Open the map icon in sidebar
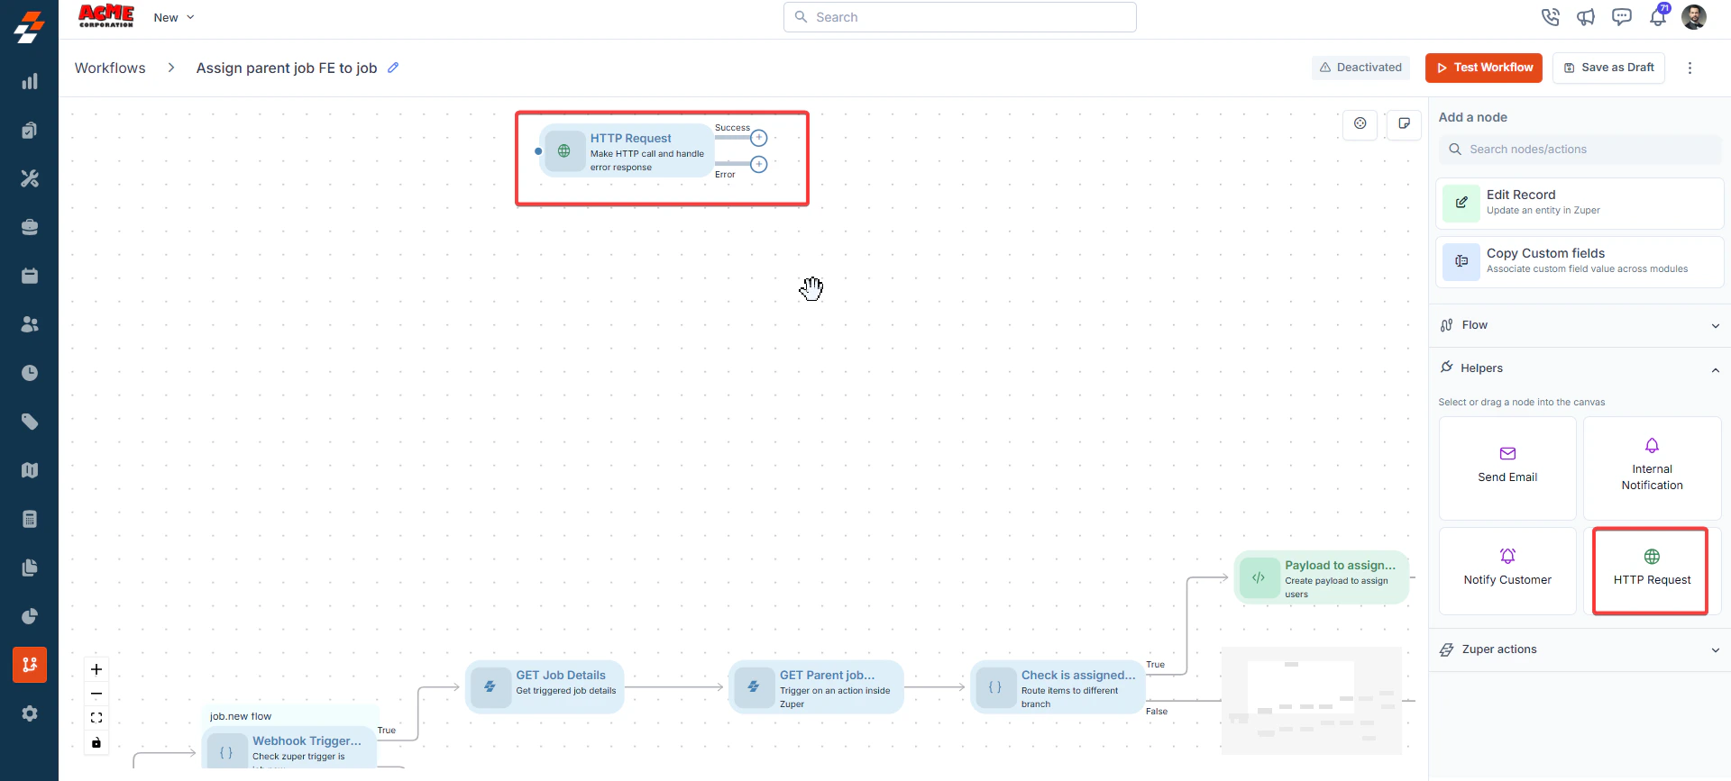 click(x=30, y=470)
